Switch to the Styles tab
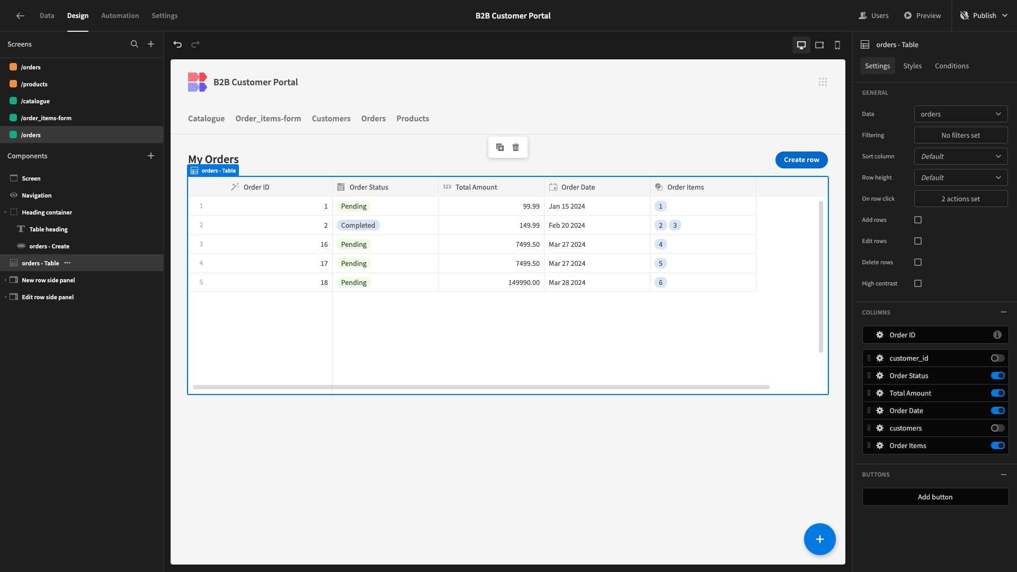 point(912,66)
